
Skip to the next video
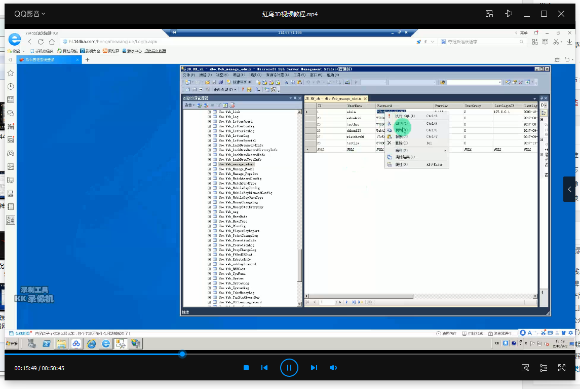pyautogui.click(x=314, y=368)
